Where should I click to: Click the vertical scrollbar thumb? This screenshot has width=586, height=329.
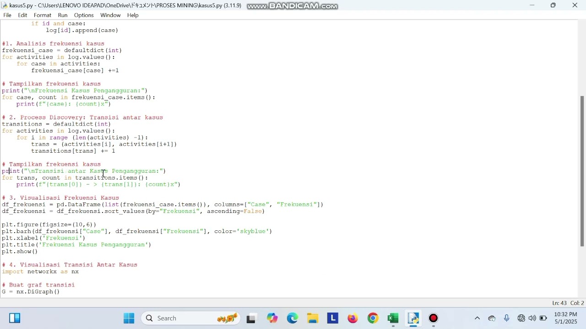582,171
